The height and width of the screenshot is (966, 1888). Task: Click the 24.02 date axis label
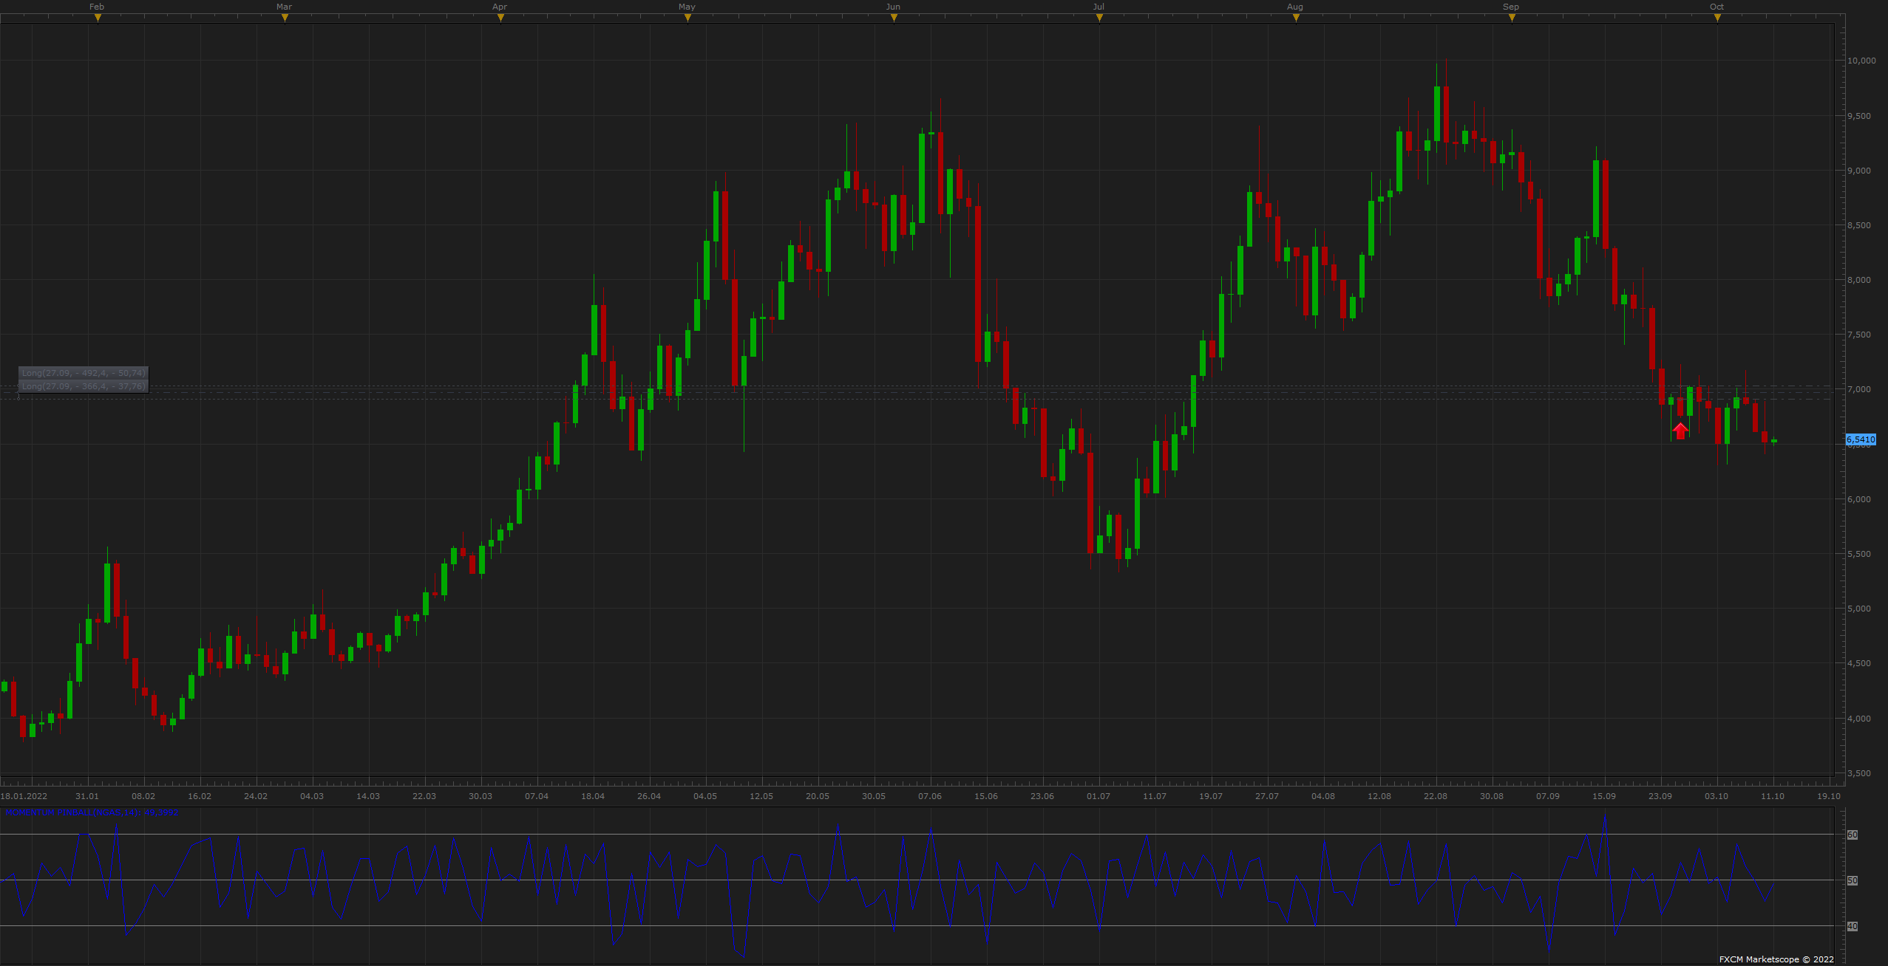tap(256, 796)
